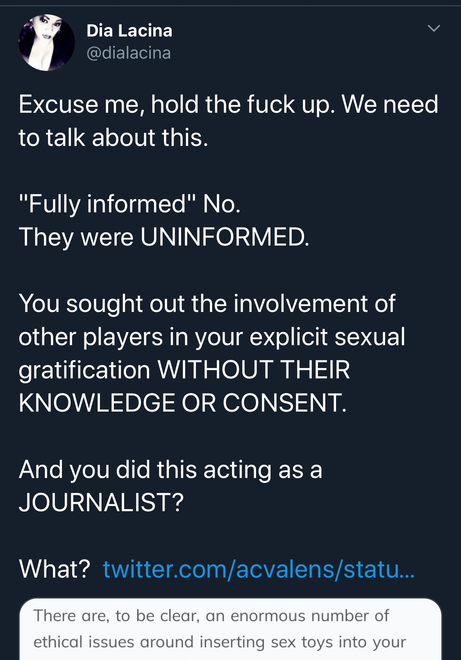Tap 'You sought out the involvement of' line

tap(207, 303)
